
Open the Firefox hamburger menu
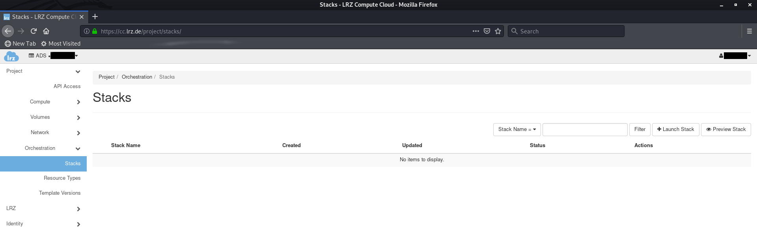coord(749,31)
